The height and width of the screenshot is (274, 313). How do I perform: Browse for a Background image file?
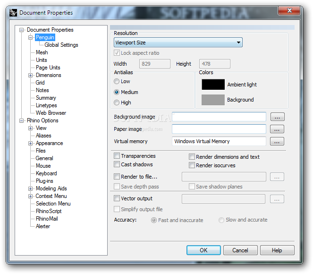[278, 117]
